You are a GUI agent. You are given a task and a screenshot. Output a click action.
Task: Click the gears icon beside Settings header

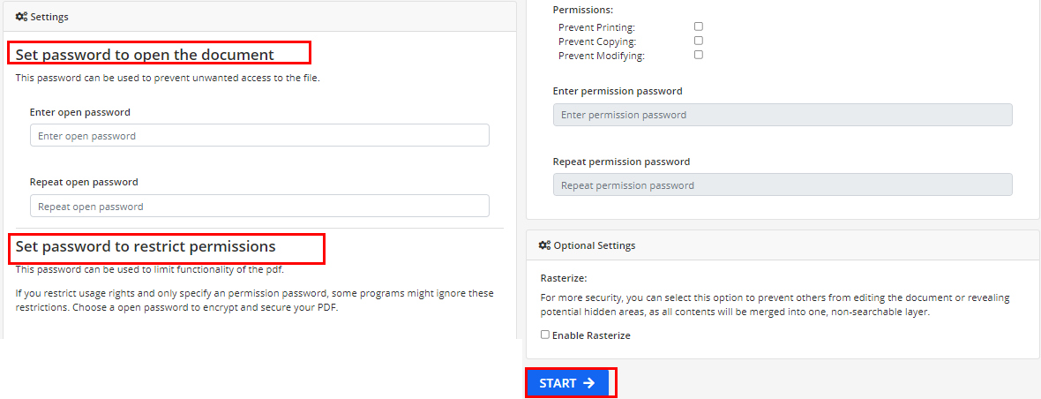[21, 17]
